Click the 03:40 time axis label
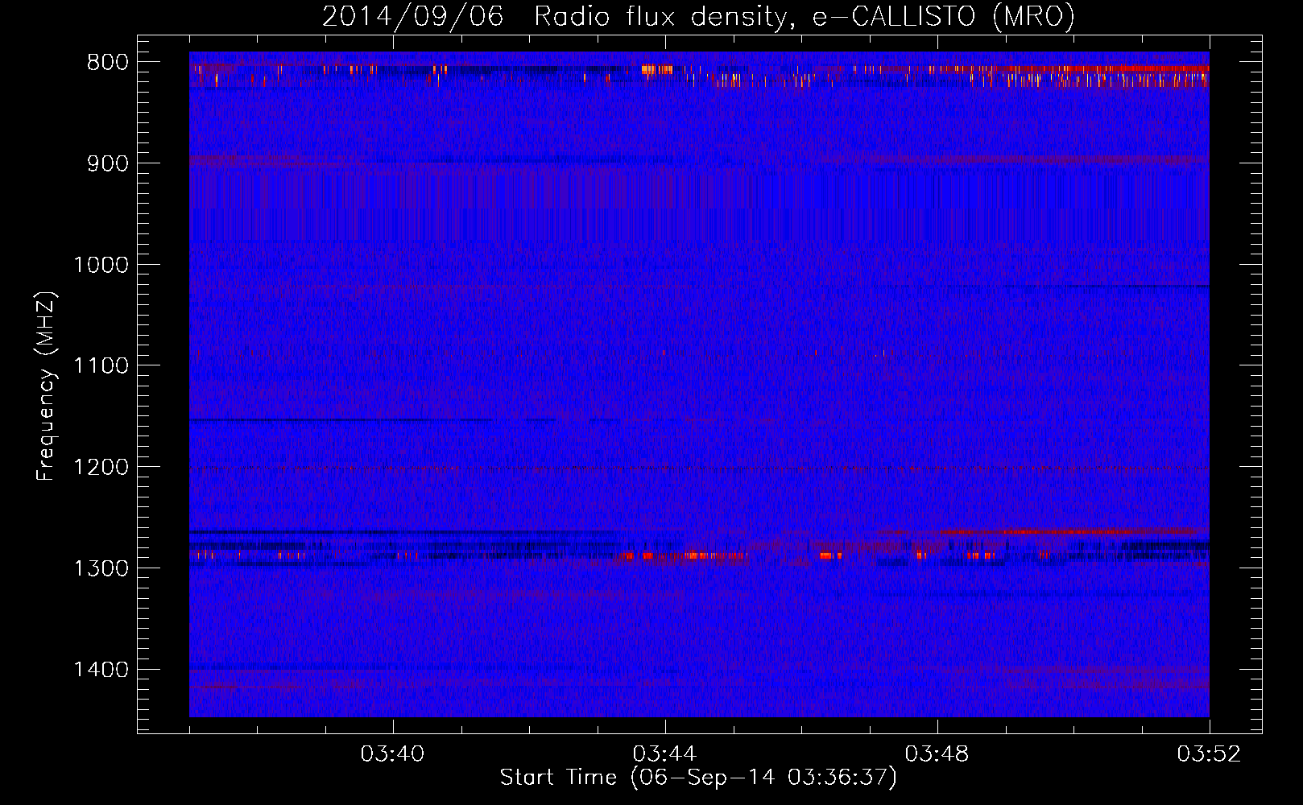 tap(393, 754)
